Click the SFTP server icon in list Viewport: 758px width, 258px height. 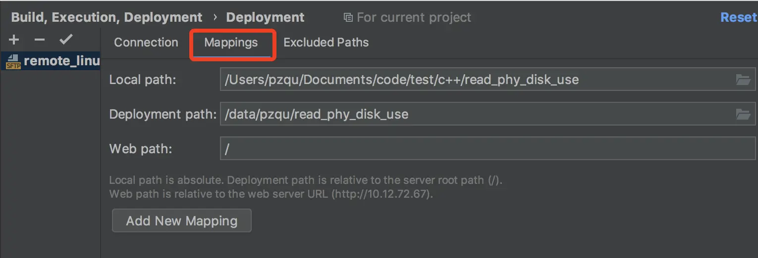[13, 62]
